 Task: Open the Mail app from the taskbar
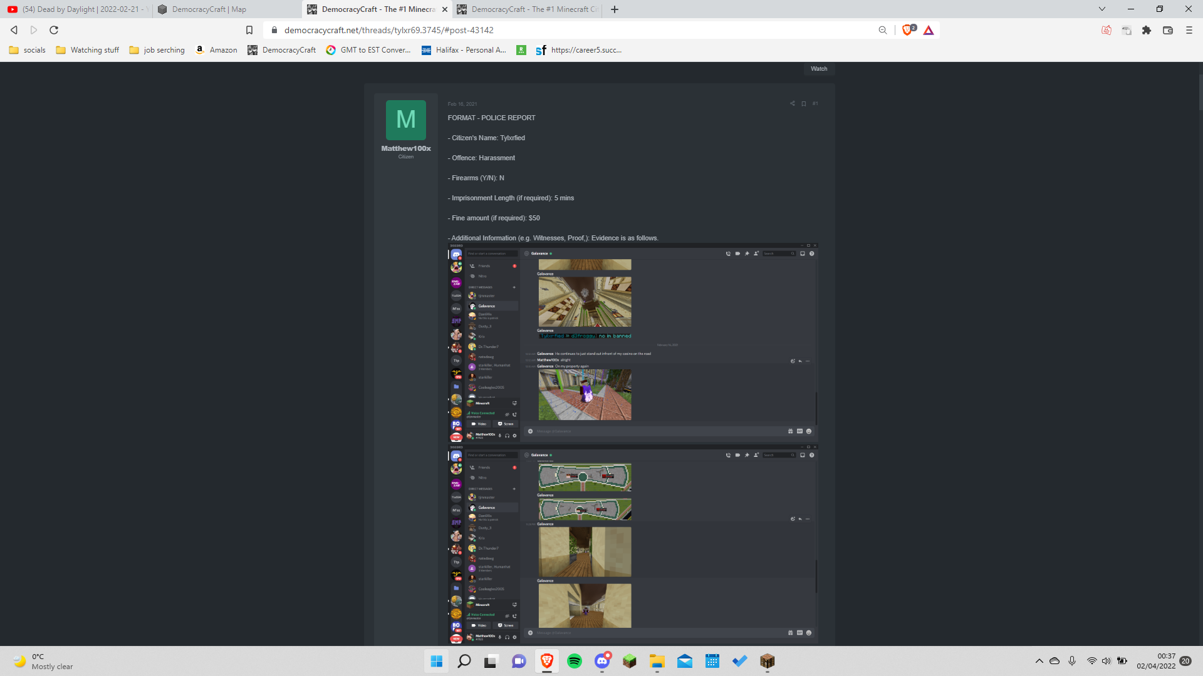685,661
